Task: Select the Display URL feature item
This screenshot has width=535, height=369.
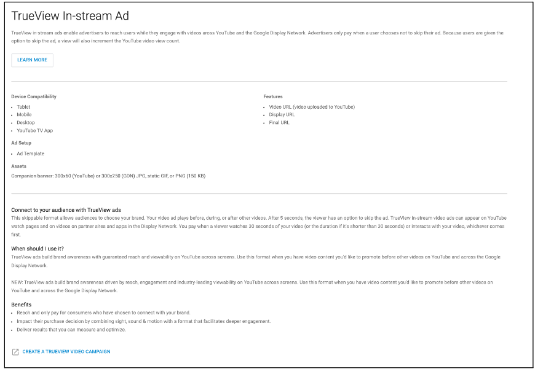Action: (282, 115)
